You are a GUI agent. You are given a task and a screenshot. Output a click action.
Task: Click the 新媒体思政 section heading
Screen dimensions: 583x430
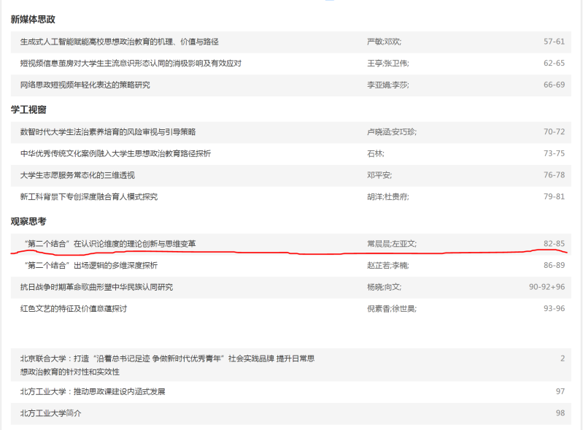point(33,20)
